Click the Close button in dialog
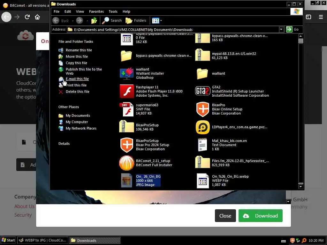The height and width of the screenshot is (245, 327). [x=225, y=216]
